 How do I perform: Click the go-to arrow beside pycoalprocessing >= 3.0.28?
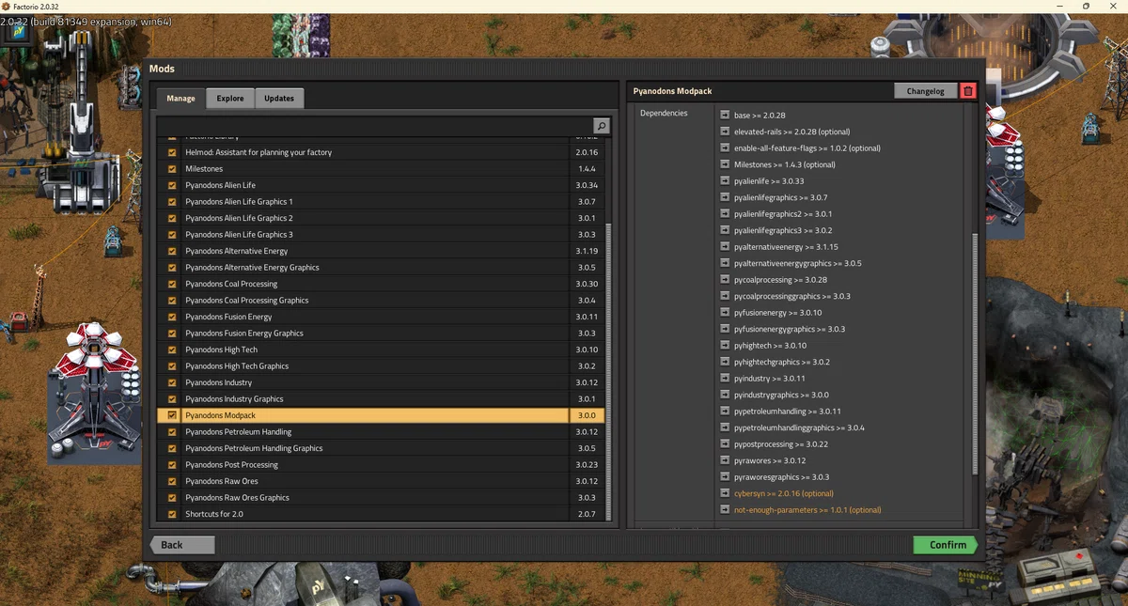click(x=725, y=279)
